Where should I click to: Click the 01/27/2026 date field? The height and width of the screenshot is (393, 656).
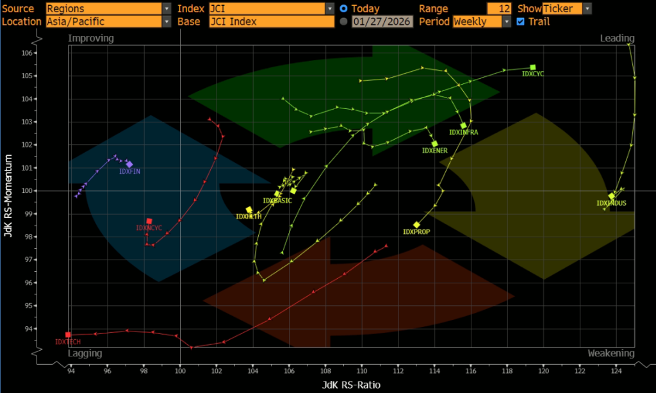click(382, 21)
